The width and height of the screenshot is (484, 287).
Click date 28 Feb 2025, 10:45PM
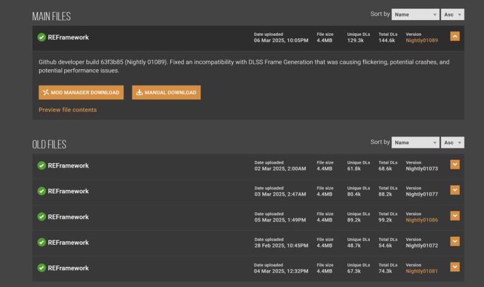(281, 245)
